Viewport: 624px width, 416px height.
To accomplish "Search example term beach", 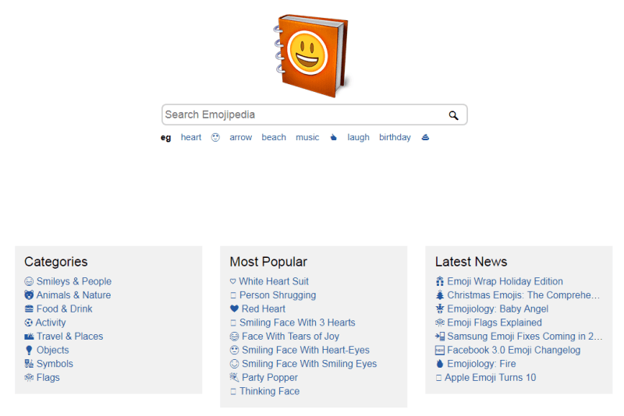I will click(x=274, y=137).
